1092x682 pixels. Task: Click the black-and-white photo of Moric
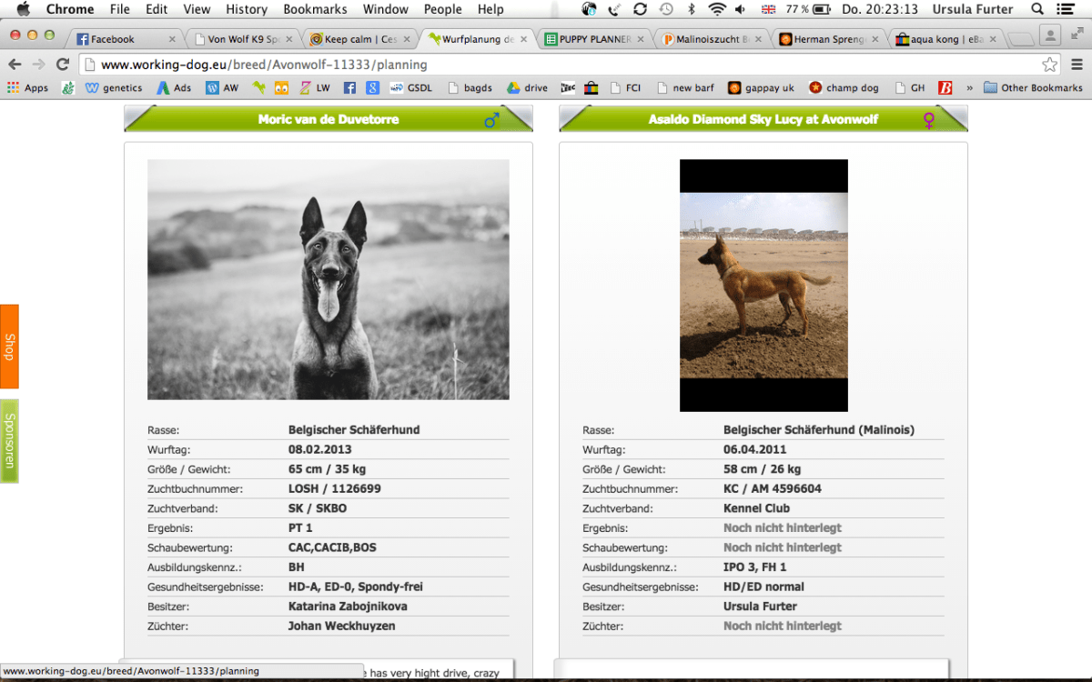328,279
